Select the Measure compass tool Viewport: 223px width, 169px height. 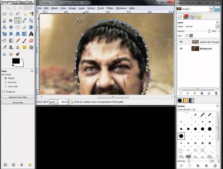coord(5,27)
